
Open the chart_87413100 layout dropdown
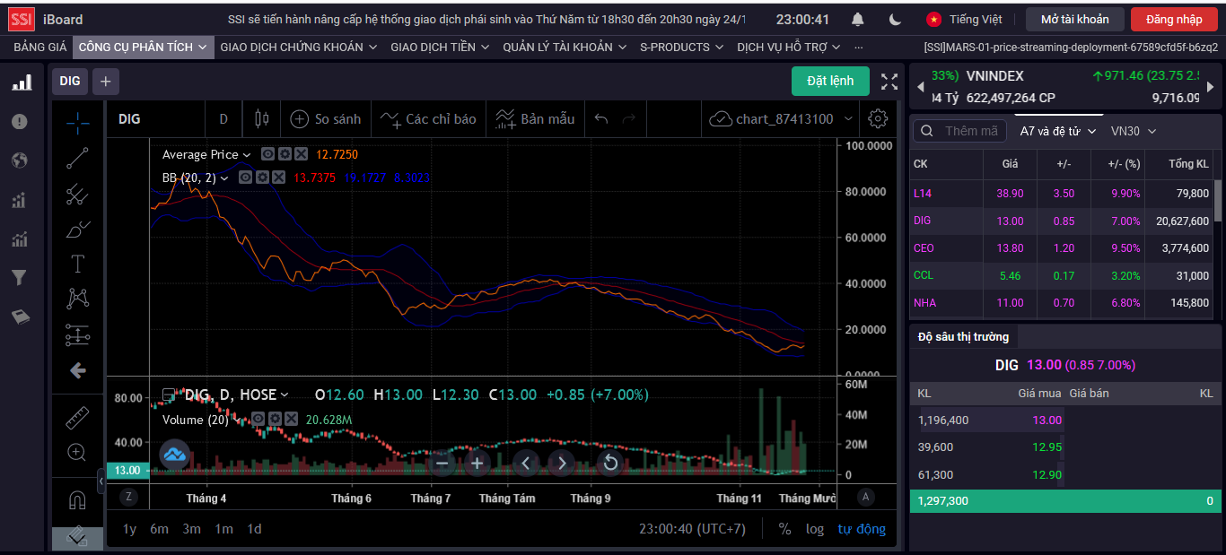[847, 118]
